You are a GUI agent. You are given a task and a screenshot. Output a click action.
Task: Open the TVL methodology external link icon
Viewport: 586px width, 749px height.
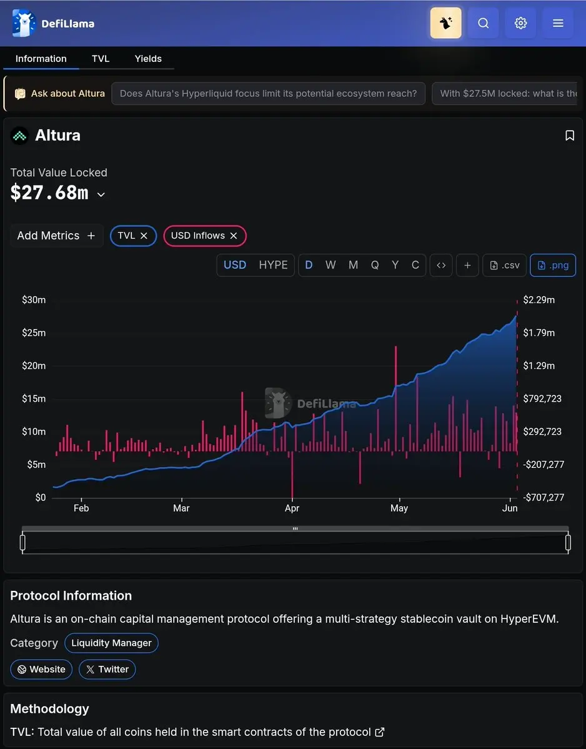pos(380,732)
